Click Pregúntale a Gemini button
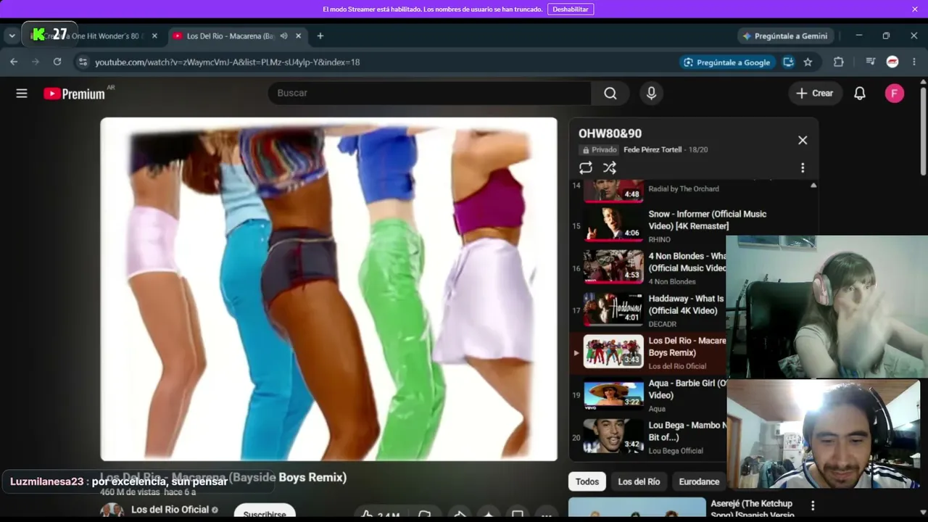This screenshot has height=522, width=928. pyautogui.click(x=784, y=36)
